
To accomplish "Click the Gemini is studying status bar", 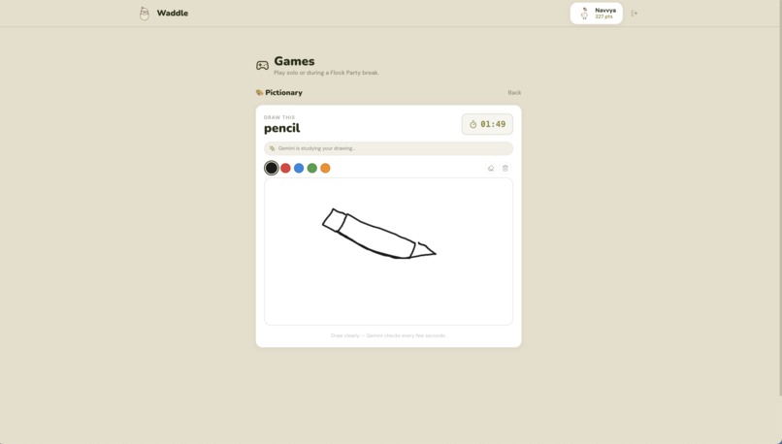I will 388,148.
